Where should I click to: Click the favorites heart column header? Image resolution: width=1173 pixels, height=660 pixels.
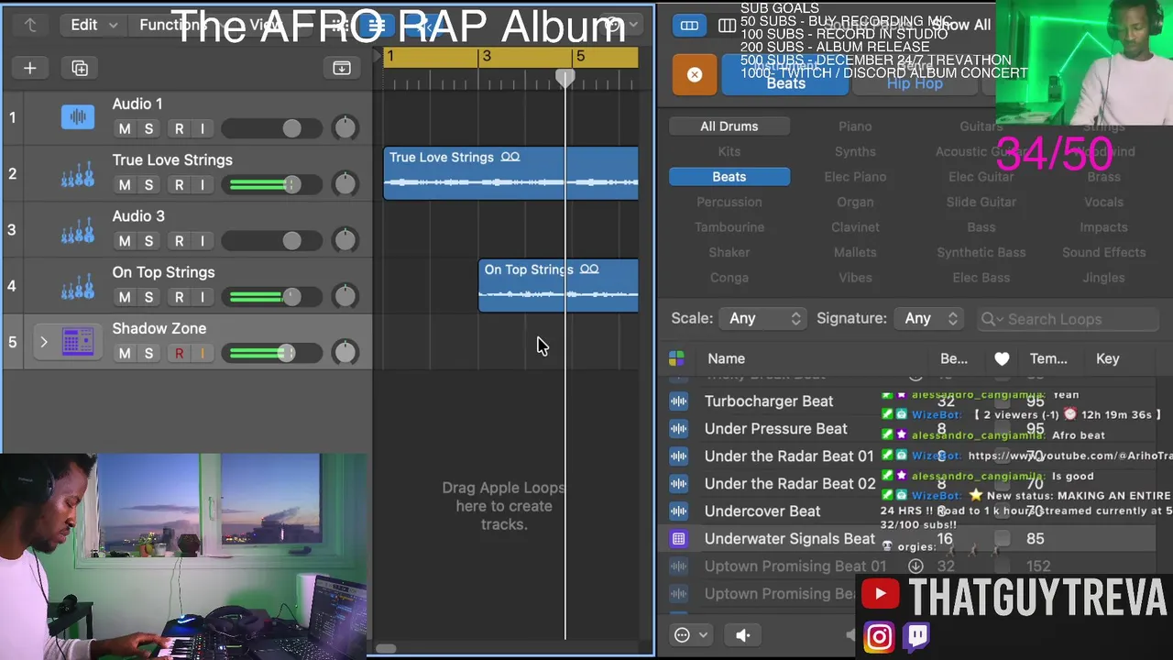(1002, 358)
